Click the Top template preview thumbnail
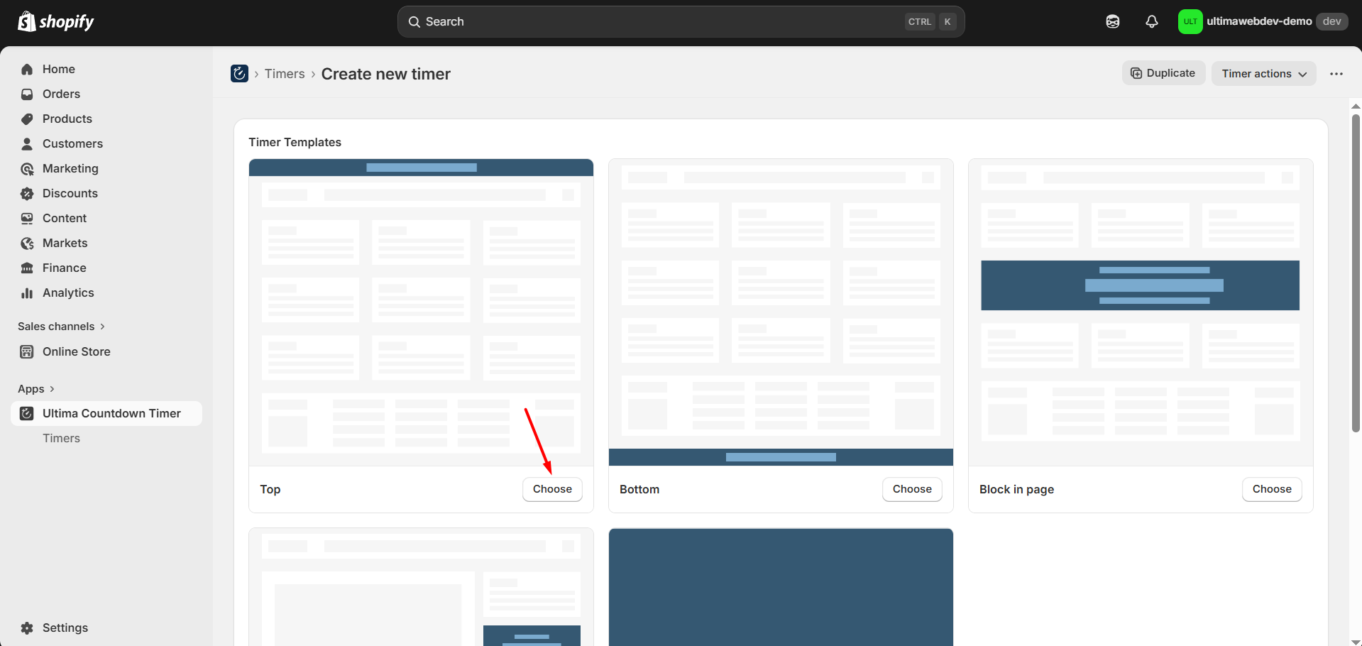Screen dimensions: 1362x646 [x=421, y=312]
